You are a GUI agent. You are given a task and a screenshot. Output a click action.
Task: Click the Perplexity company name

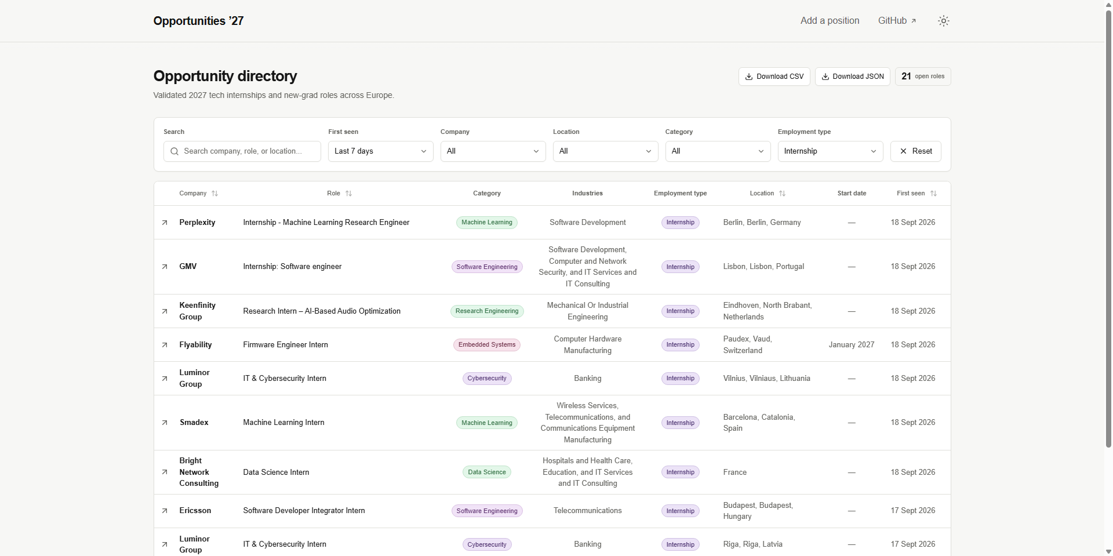tap(197, 223)
